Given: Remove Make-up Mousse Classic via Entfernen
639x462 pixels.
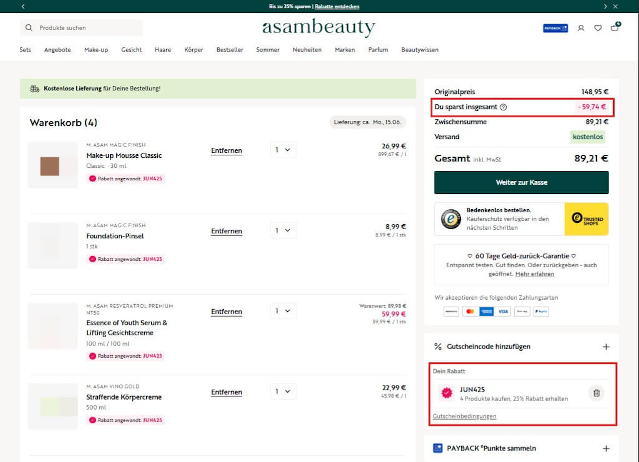Looking at the screenshot, I should click(227, 151).
